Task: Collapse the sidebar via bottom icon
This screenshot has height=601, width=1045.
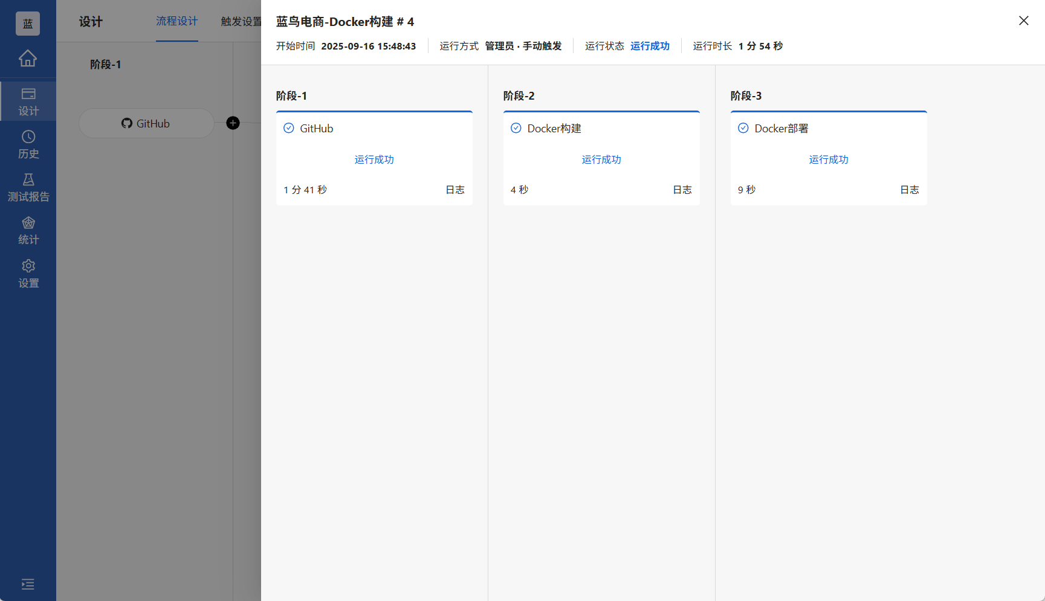Action: point(28,584)
